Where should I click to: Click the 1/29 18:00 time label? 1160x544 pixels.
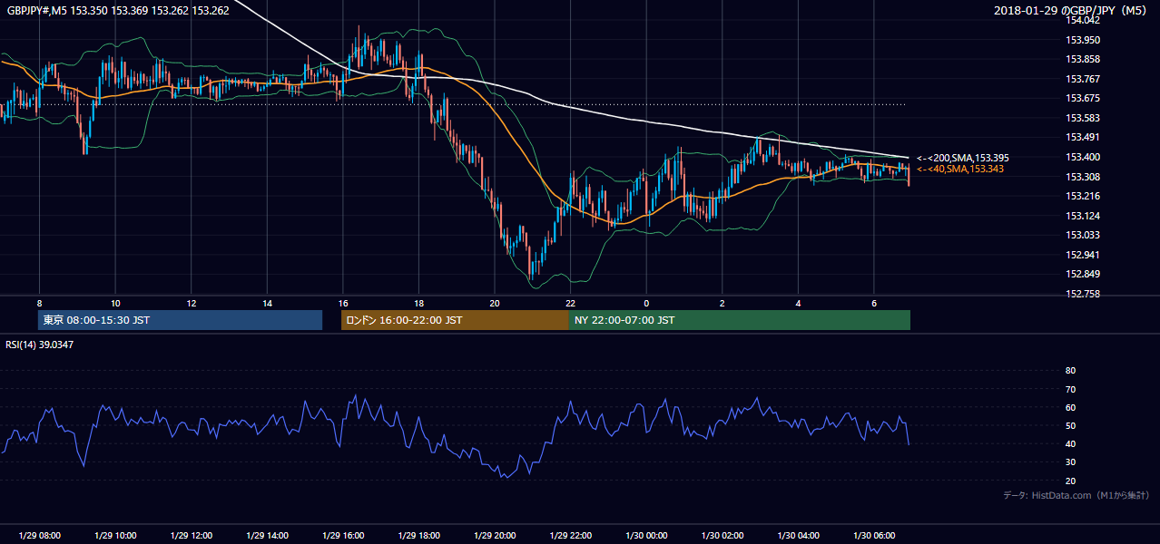click(x=418, y=536)
